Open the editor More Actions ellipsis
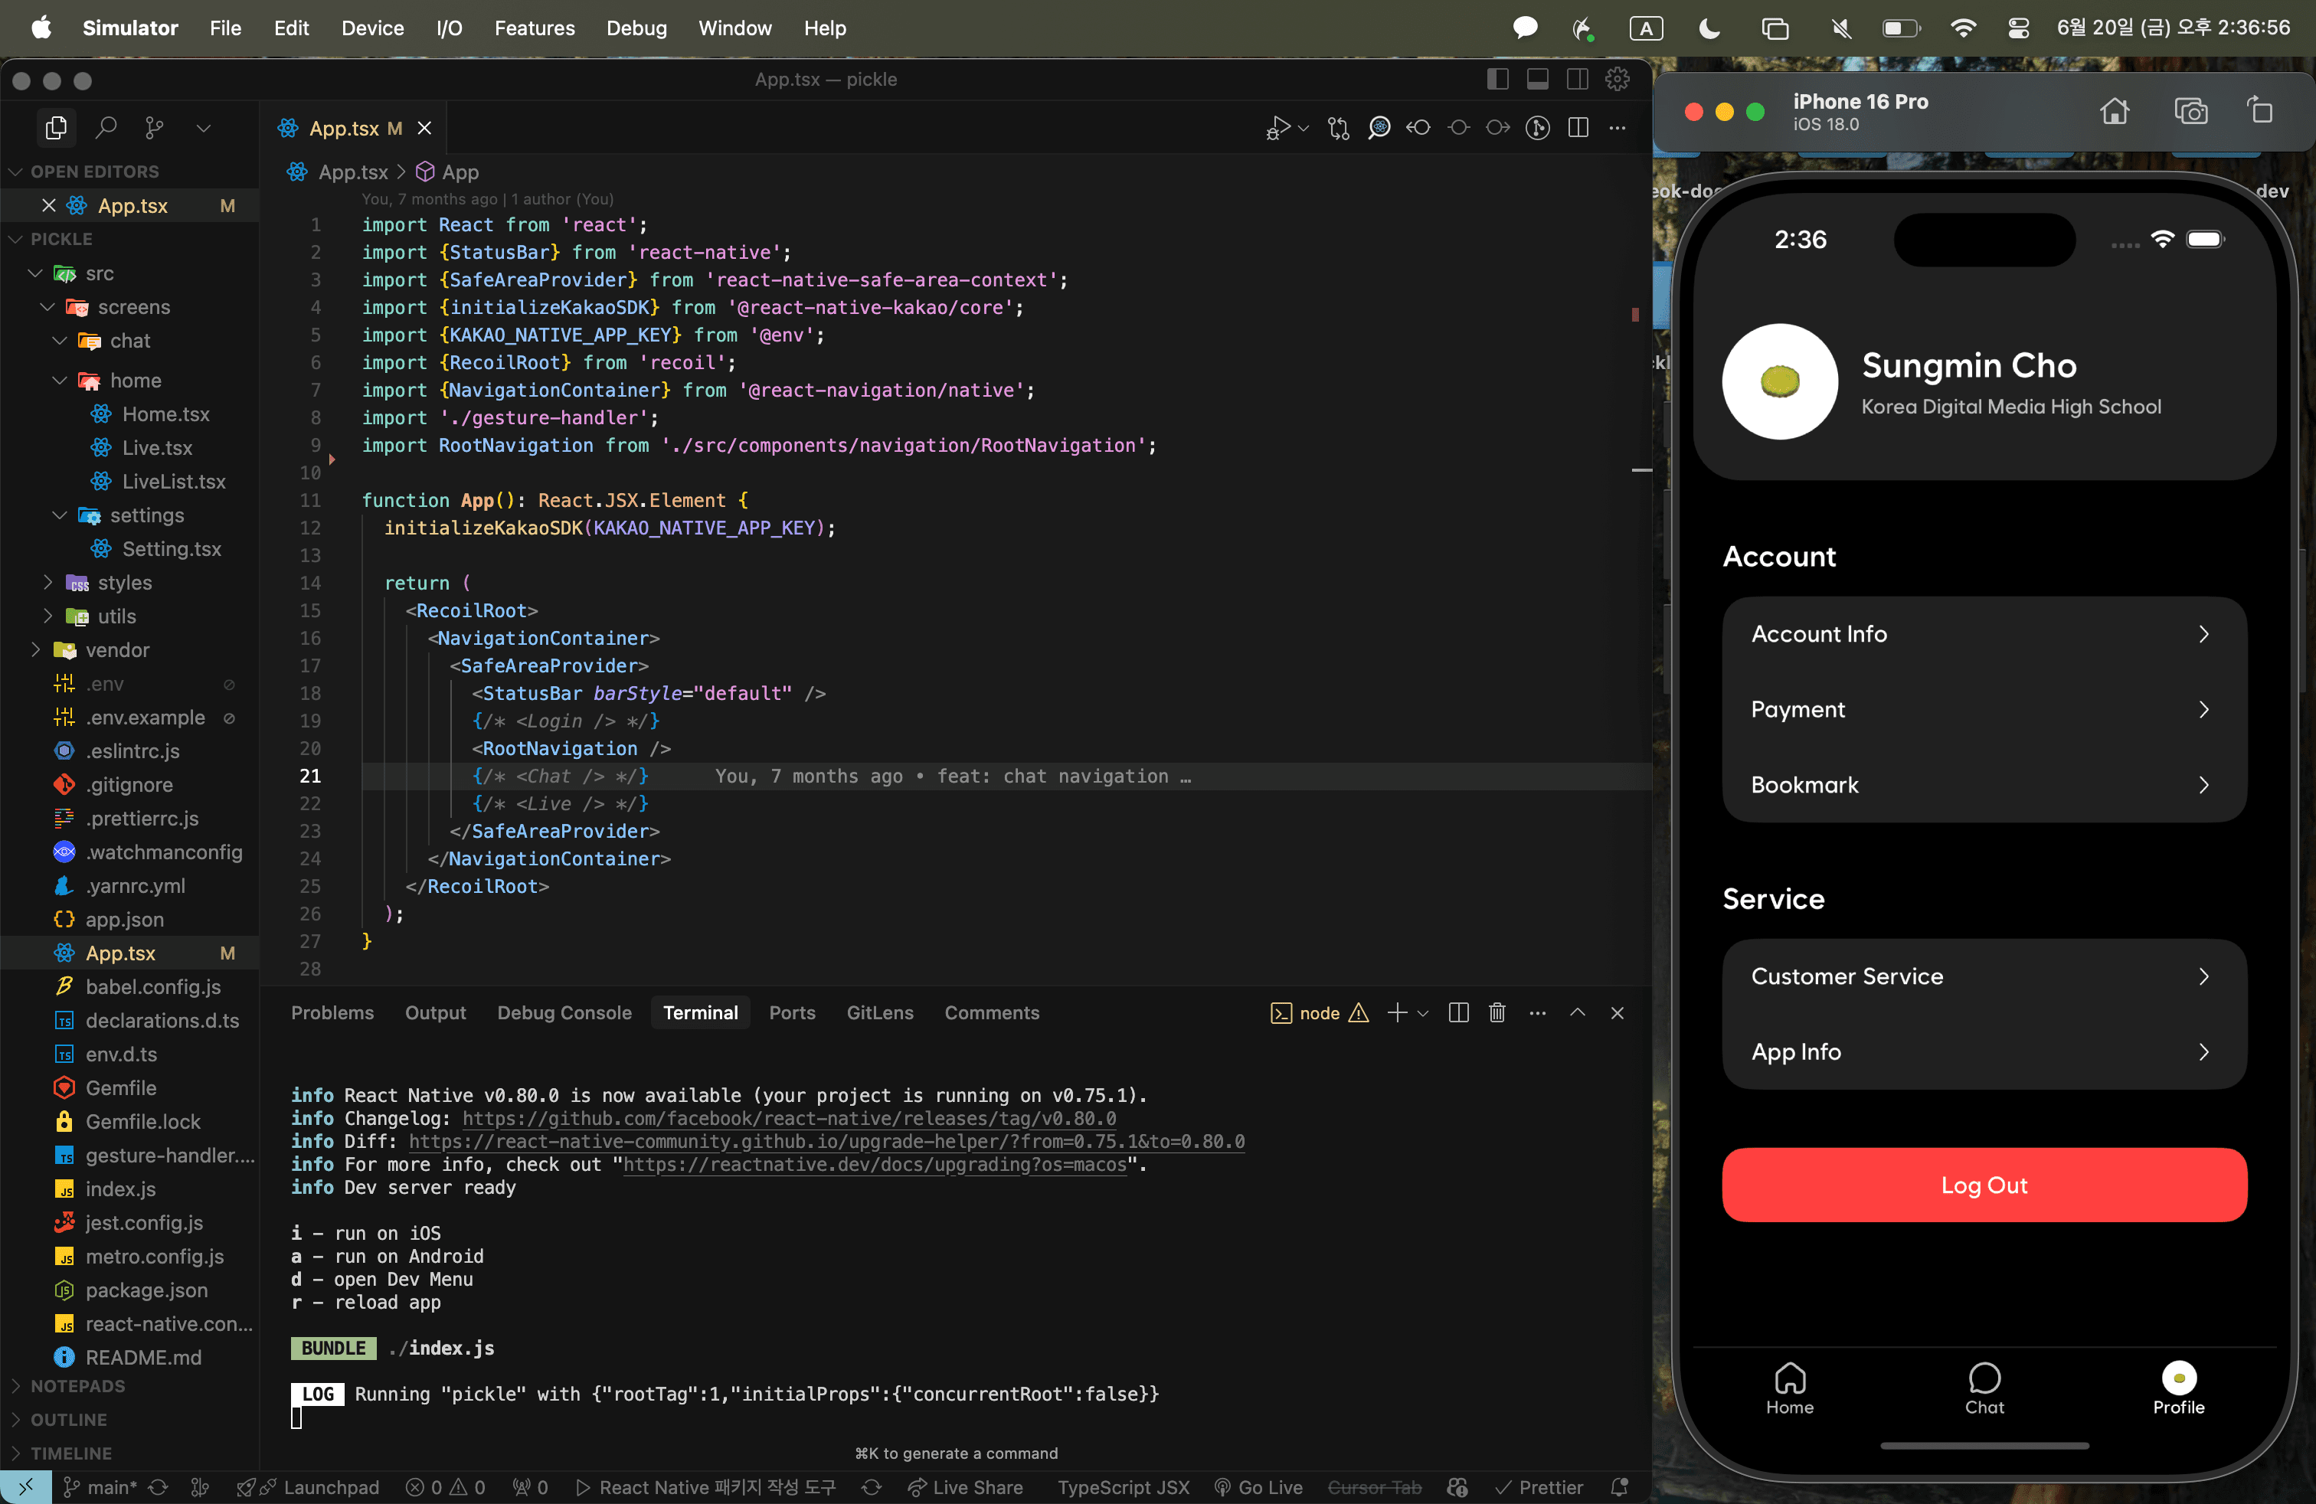The height and width of the screenshot is (1504, 2316). pos(1618,127)
